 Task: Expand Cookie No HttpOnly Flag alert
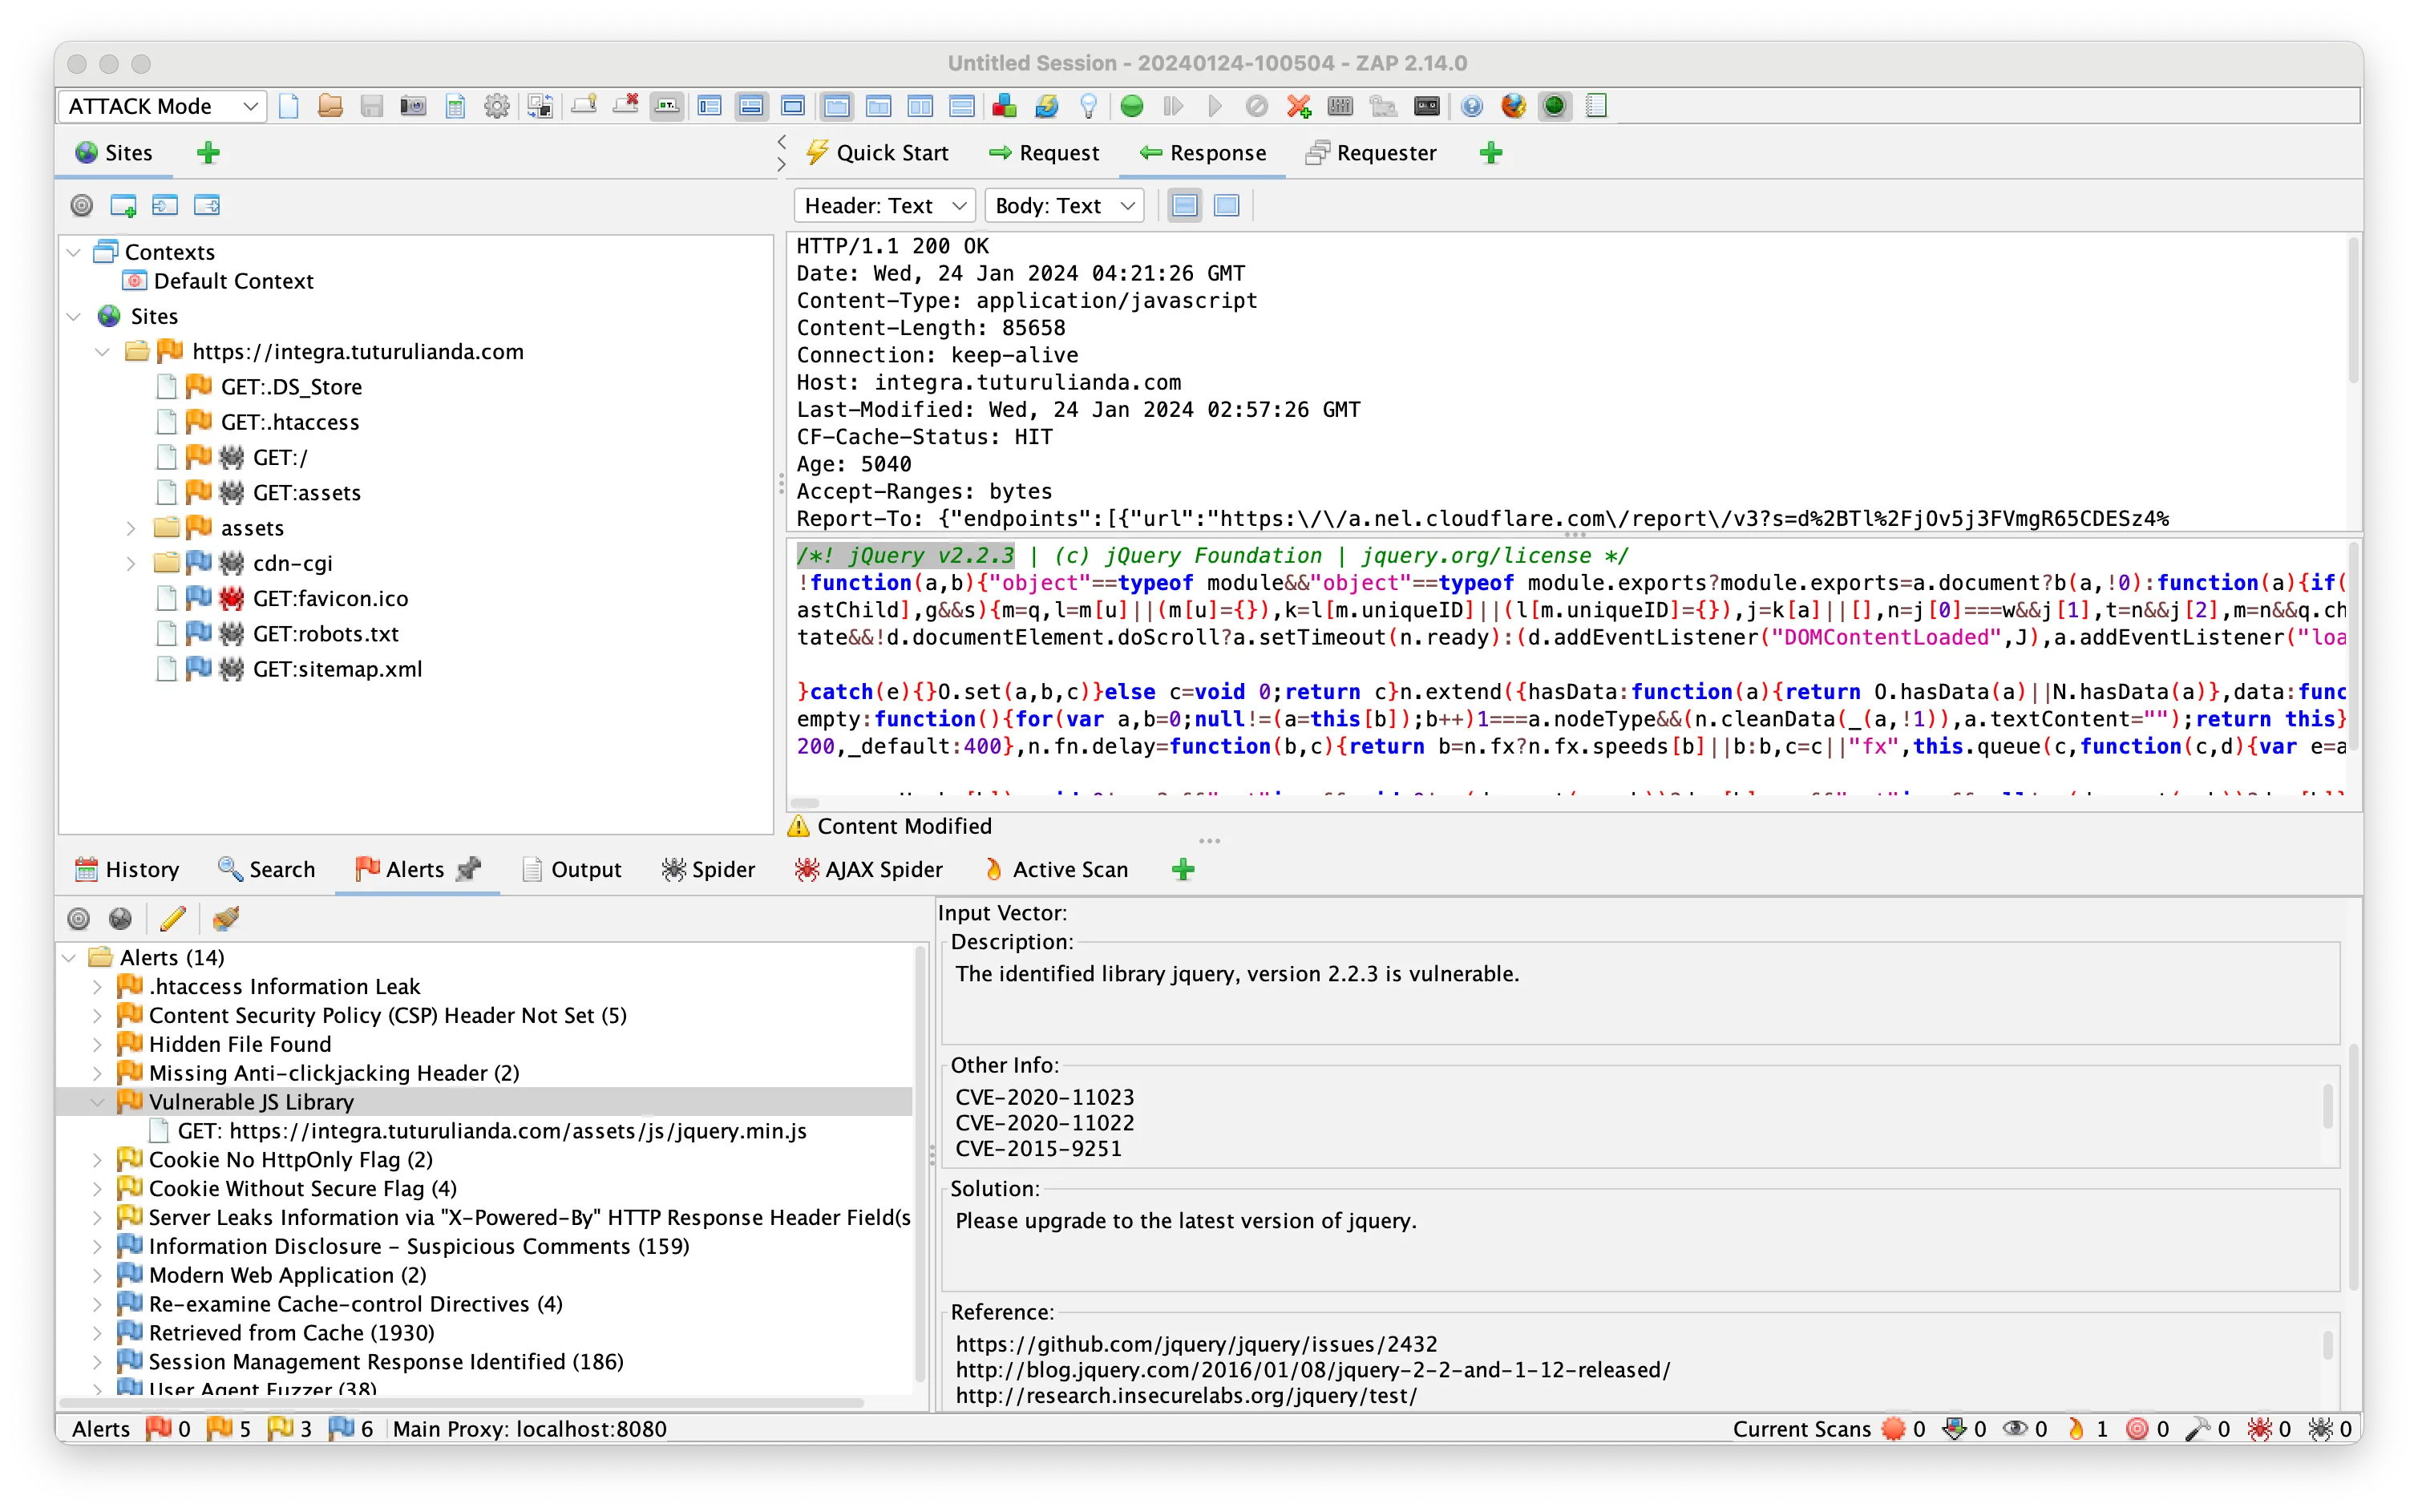coord(97,1160)
